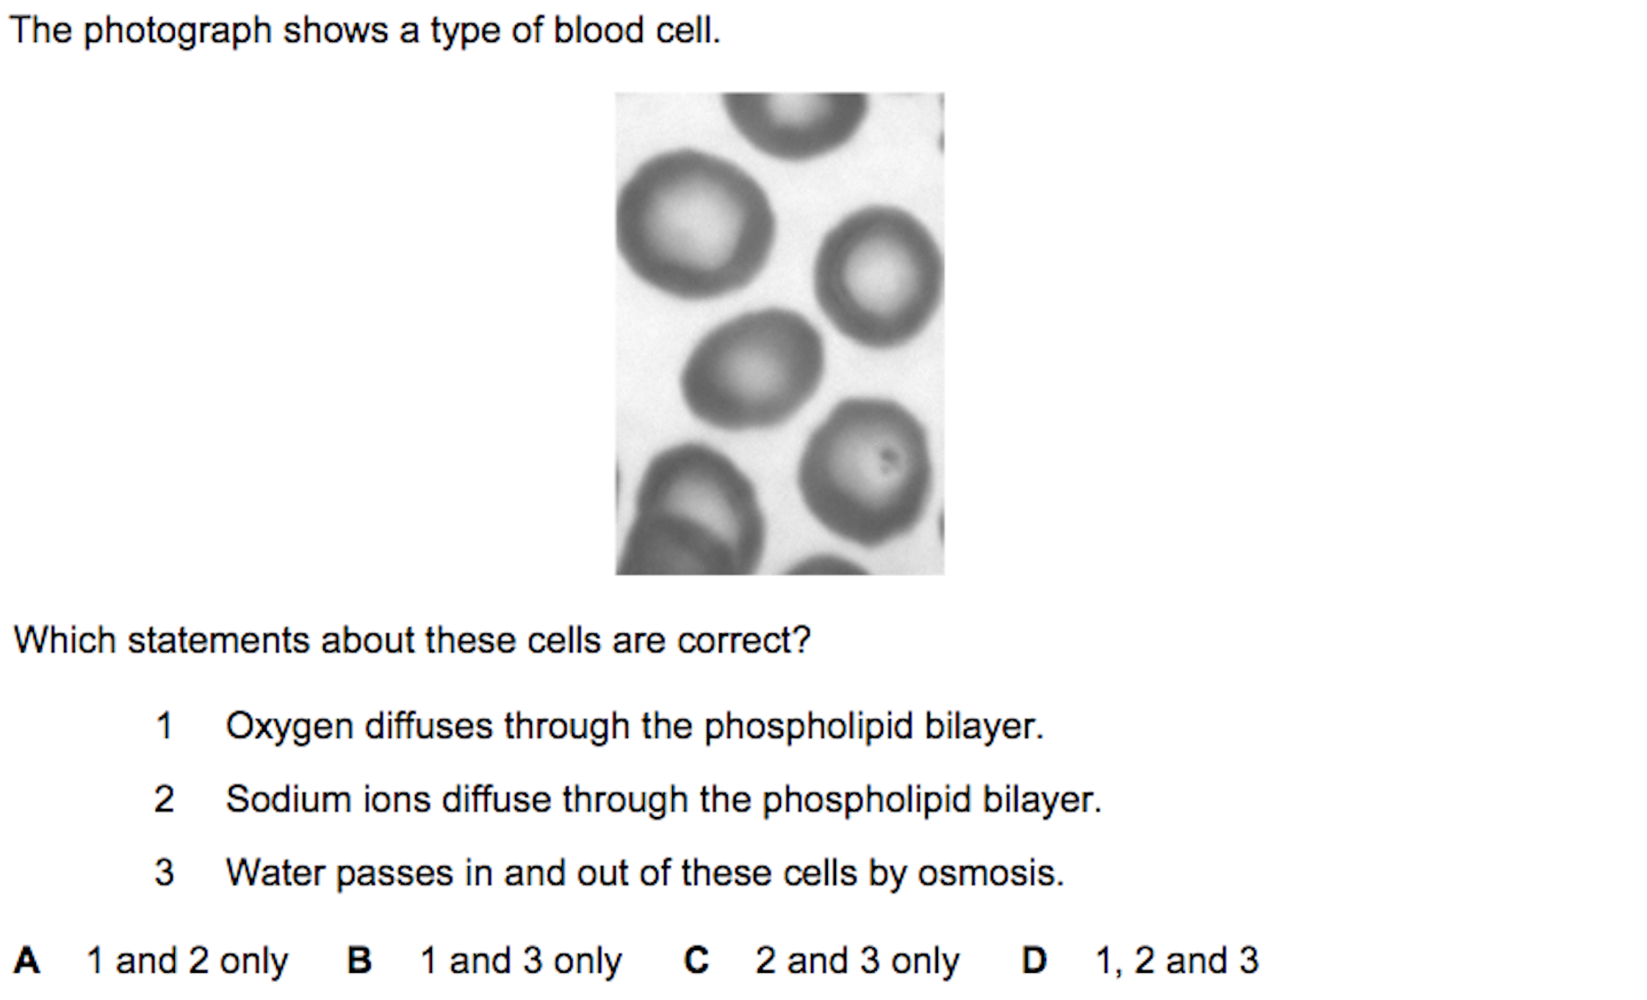Click statement number 1 label
This screenshot has width=1647, height=1000.
pos(164,726)
